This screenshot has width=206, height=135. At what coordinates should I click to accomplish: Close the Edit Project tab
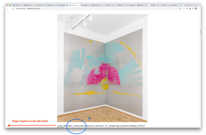point(56,5)
